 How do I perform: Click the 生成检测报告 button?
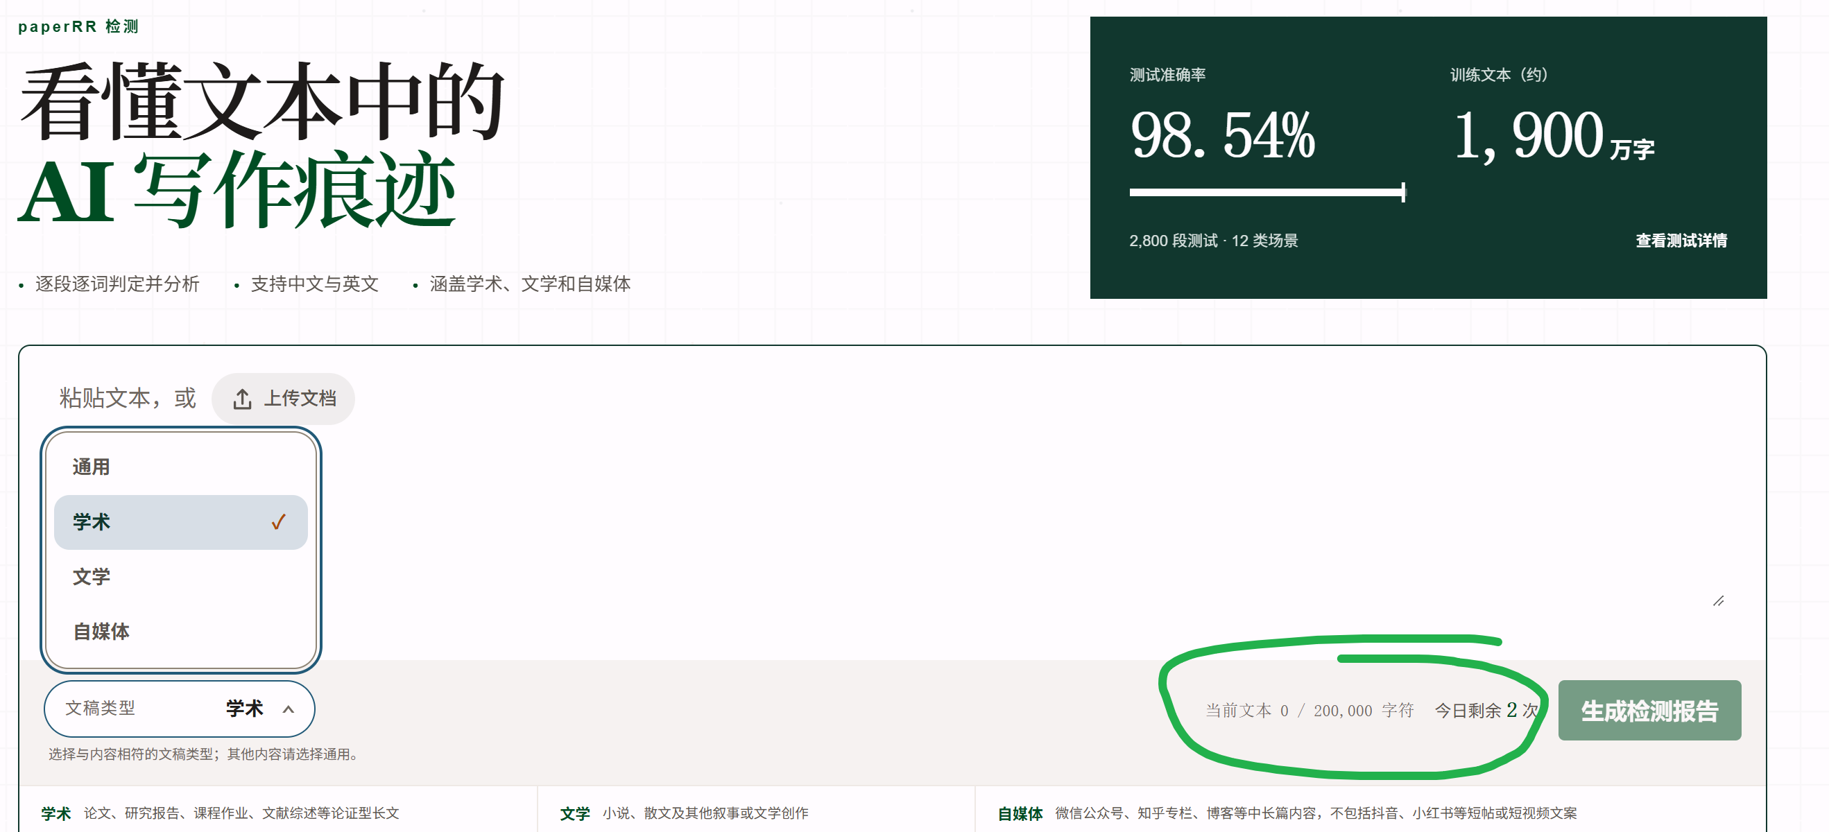pos(1649,711)
